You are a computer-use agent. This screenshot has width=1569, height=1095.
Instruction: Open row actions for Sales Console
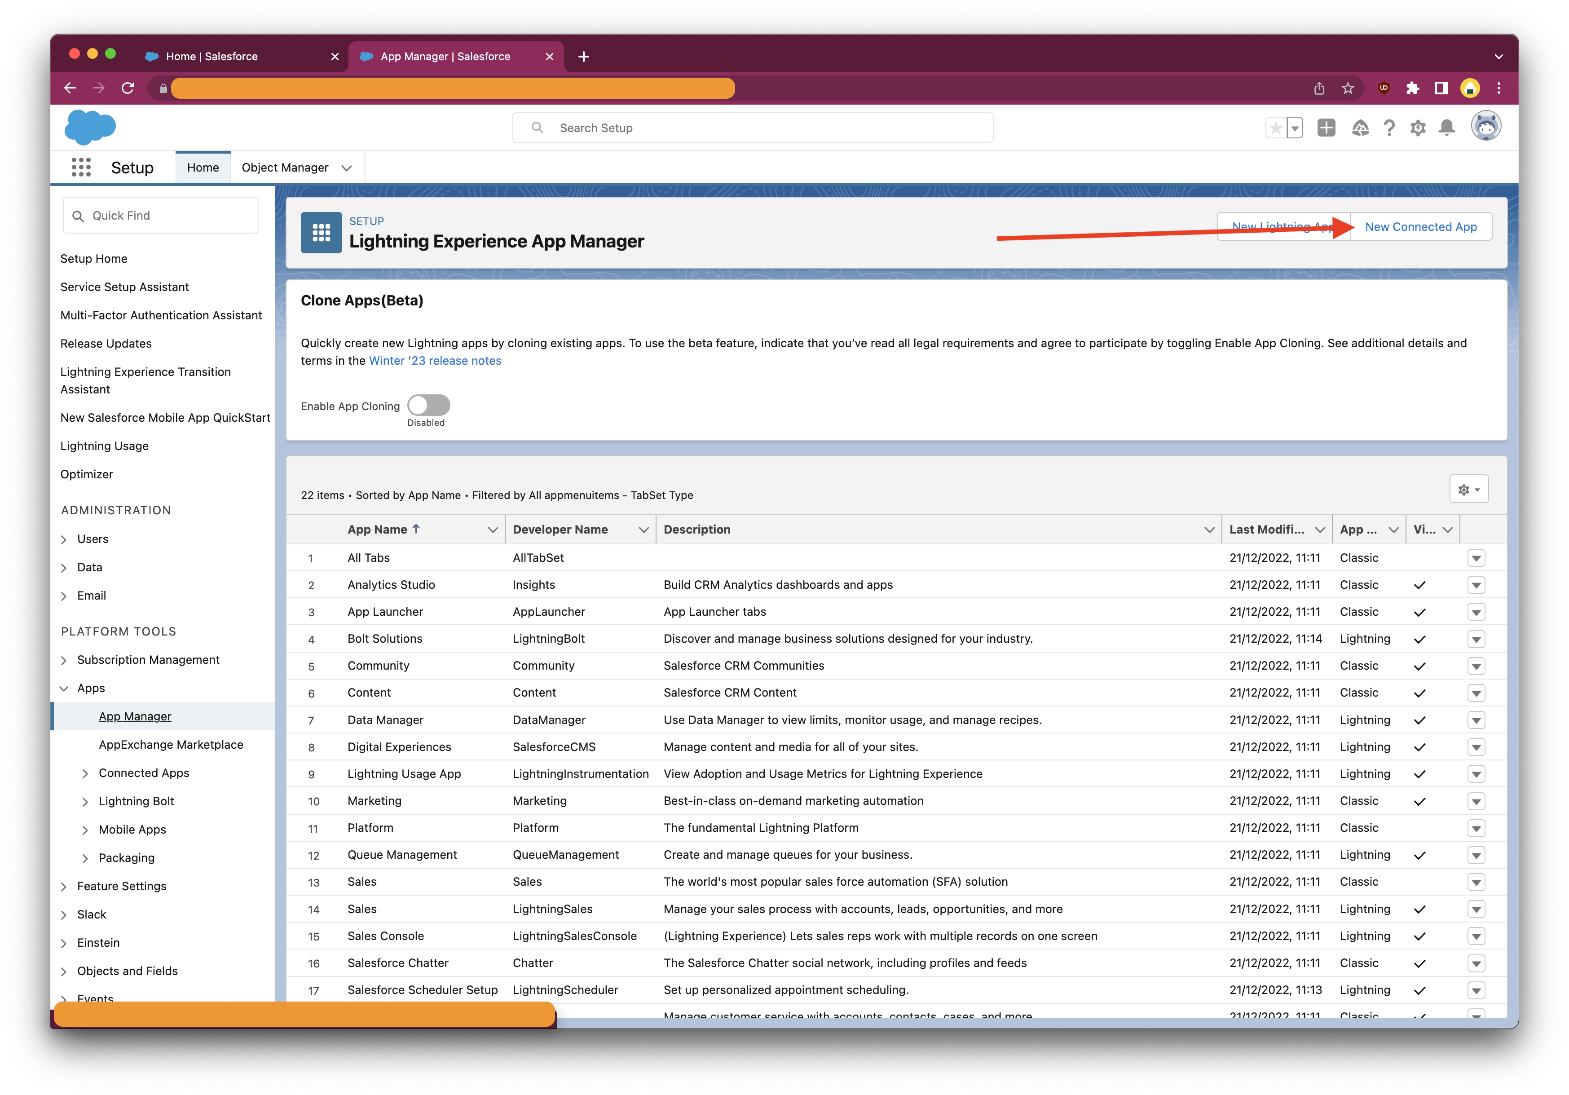(1476, 936)
